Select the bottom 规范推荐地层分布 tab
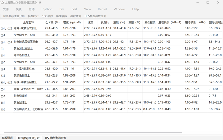 [x=28, y=138]
